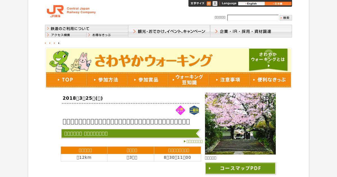Click the black breadcrumb arrow
Viewport: 337px width, 177px height.
click(x=59, y=43)
